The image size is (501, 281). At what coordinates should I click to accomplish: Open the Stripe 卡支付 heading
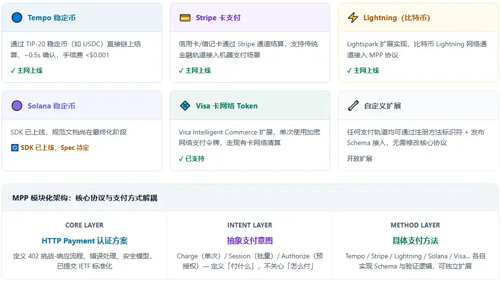(218, 18)
